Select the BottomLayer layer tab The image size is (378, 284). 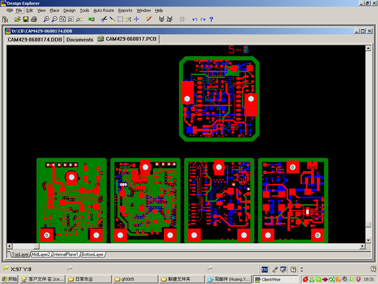click(93, 255)
